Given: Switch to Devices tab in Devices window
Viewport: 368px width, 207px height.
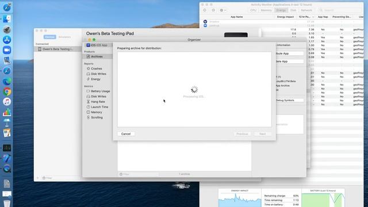Looking at the screenshot, I should pos(50,37).
